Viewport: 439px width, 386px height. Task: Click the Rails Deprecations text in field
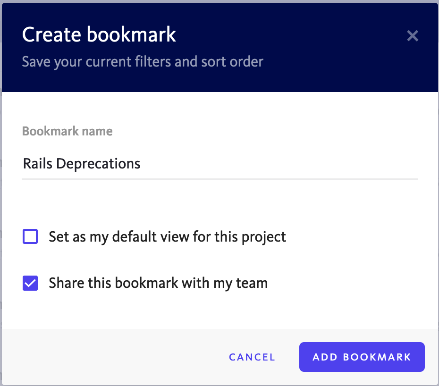click(x=82, y=164)
